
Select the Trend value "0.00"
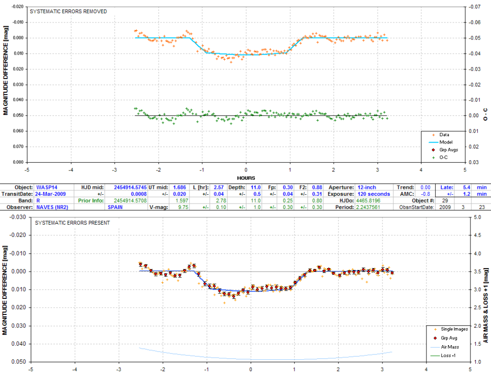(x=425, y=187)
